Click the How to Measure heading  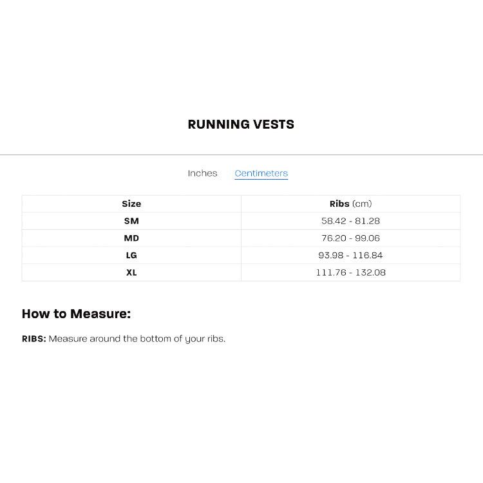tap(77, 314)
